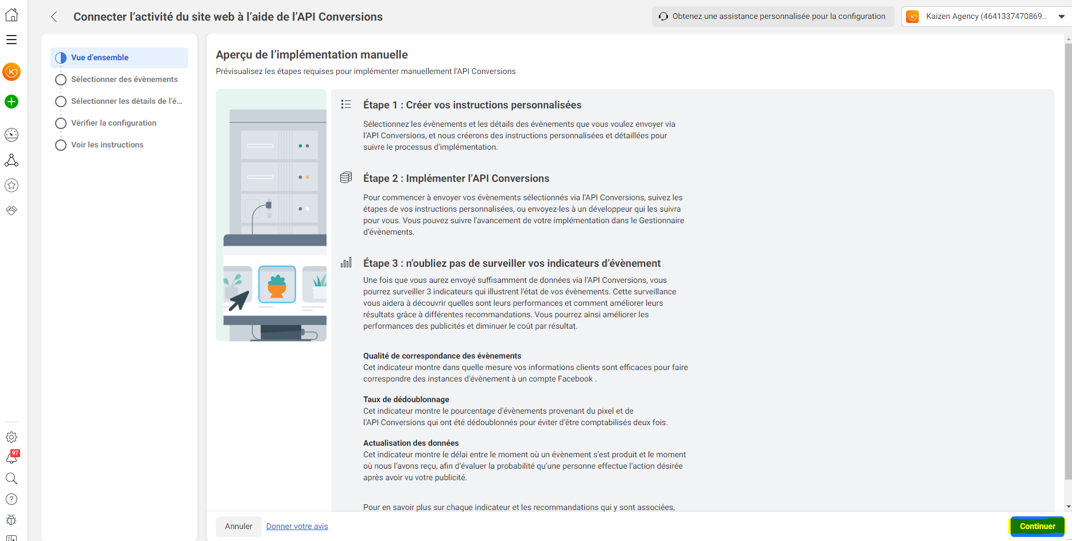1072x541 pixels.
Task: Open the star custom conversions icon
Action: pyautogui.click(x=11, y=185)
